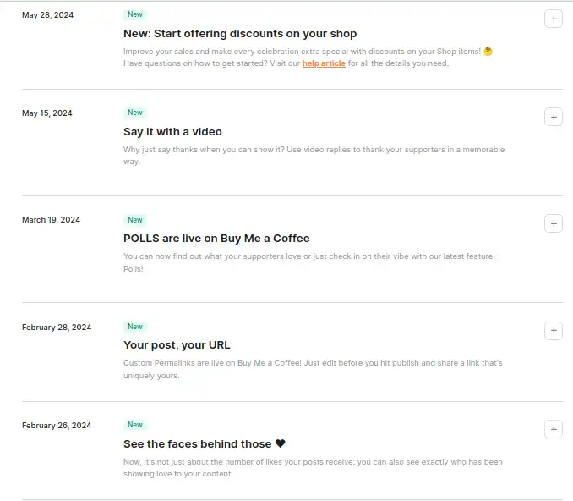This screenshot has height=501, width=573.
Task: Click the New tag on February 28 entry
Action: (x=135, y=327)
